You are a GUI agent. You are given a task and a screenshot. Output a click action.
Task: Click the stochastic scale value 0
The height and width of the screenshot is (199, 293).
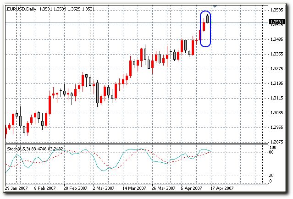(x=270, y=181)
